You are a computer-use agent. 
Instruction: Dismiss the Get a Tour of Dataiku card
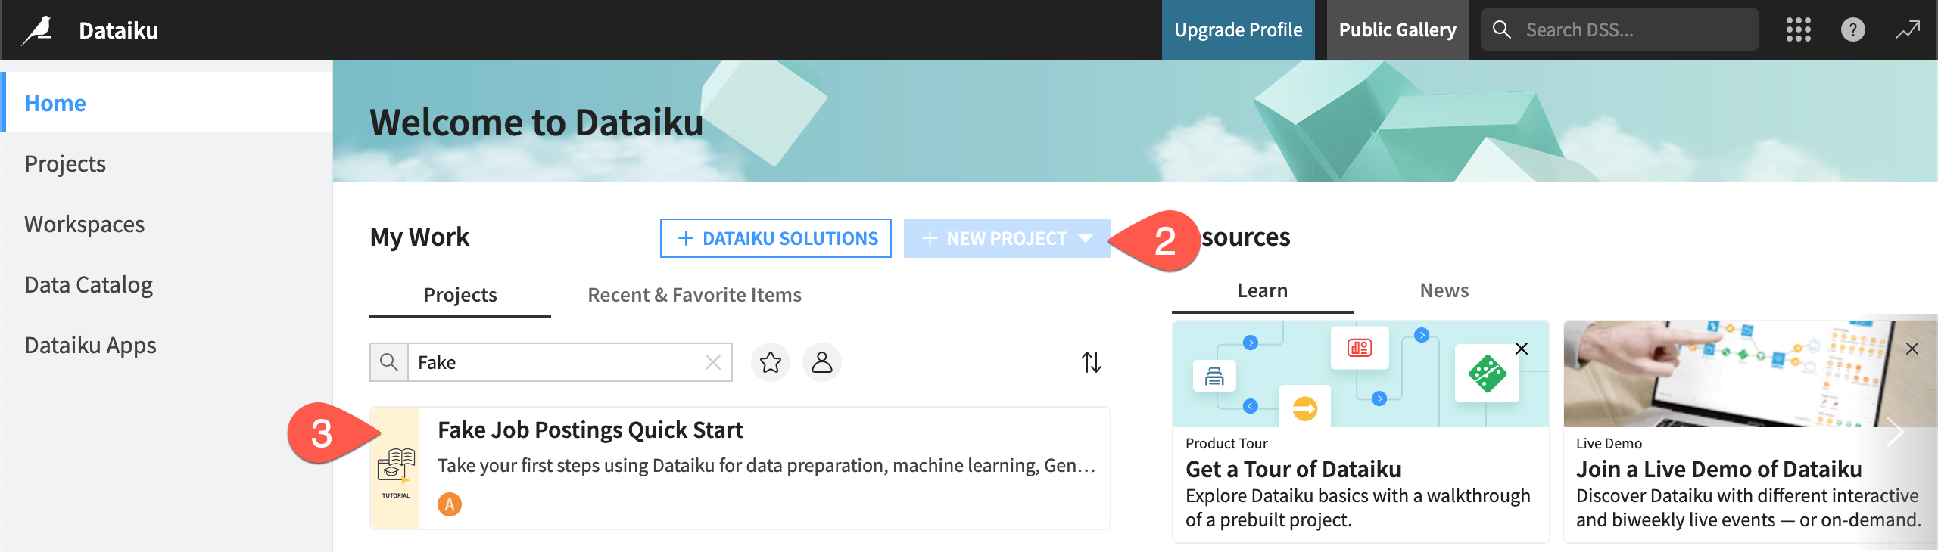point(1522,349)
